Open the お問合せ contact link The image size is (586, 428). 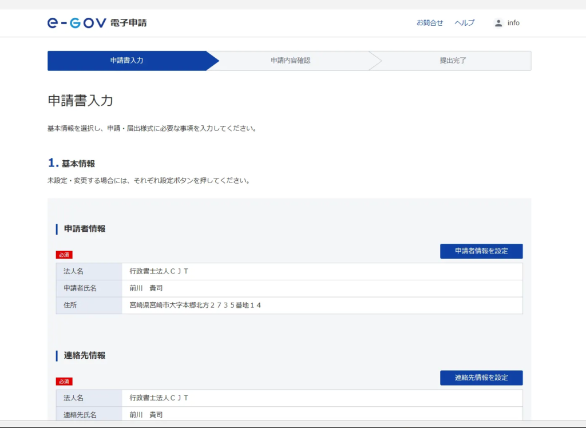pyautogui.click(x=429, y=23)
